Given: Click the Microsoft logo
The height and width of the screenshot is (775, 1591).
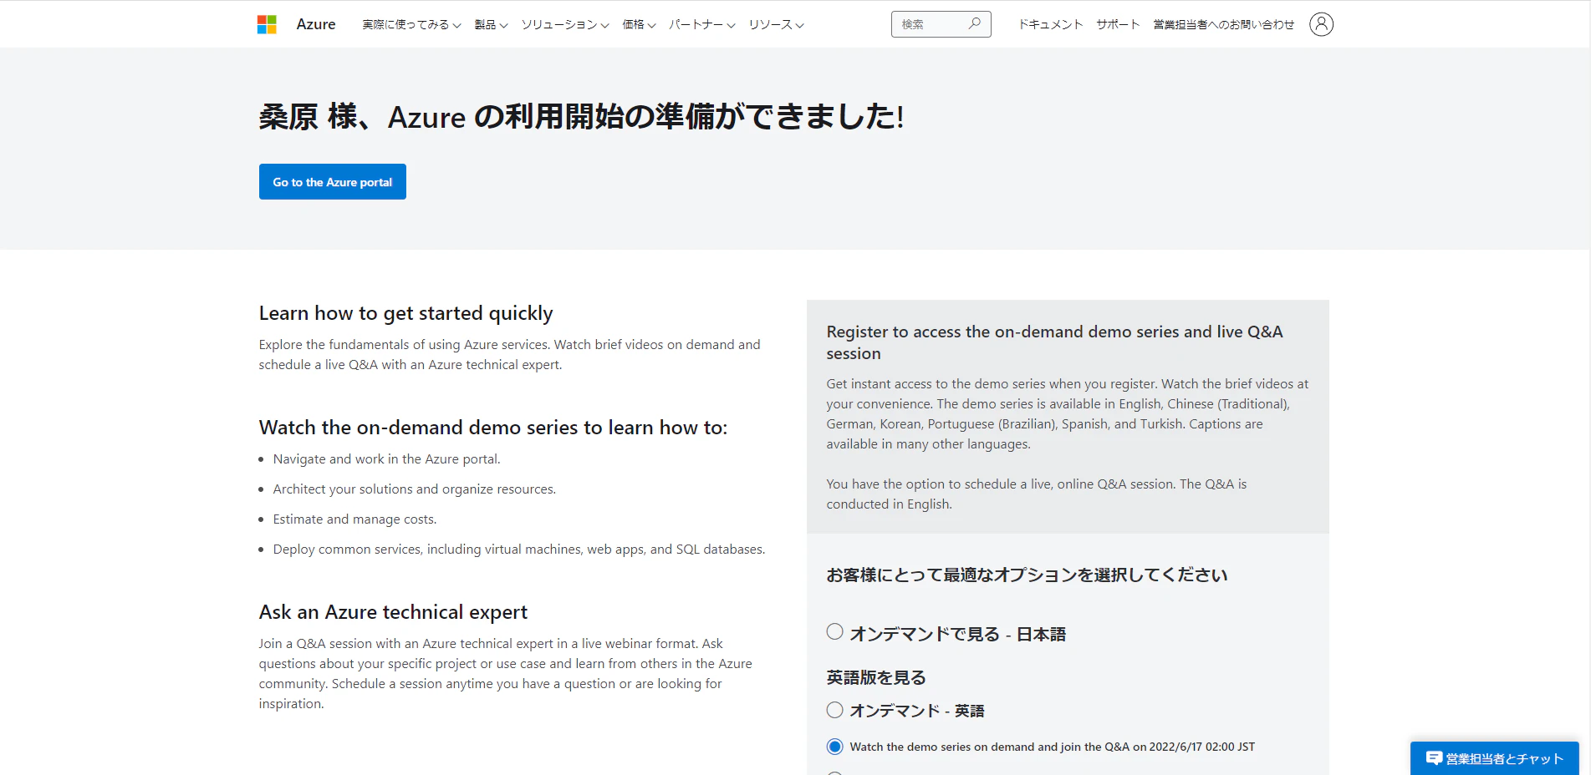Looking at the screenshot, I should (267, 24).
